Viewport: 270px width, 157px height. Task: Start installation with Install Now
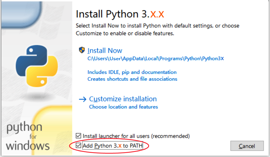pyautogui.click(x=105, y=51)
